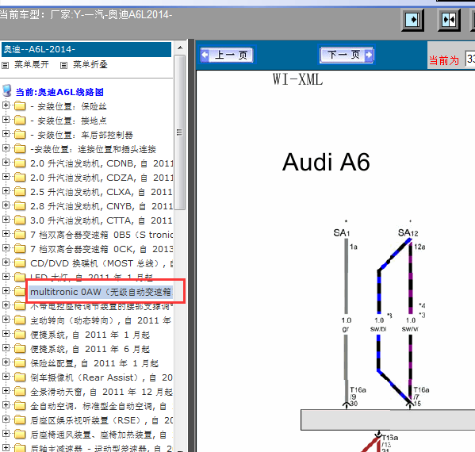Open 便捷系统, 自 2011 年 6 月起
This screenshot has width=475, height=452.
tap(90, 349)
